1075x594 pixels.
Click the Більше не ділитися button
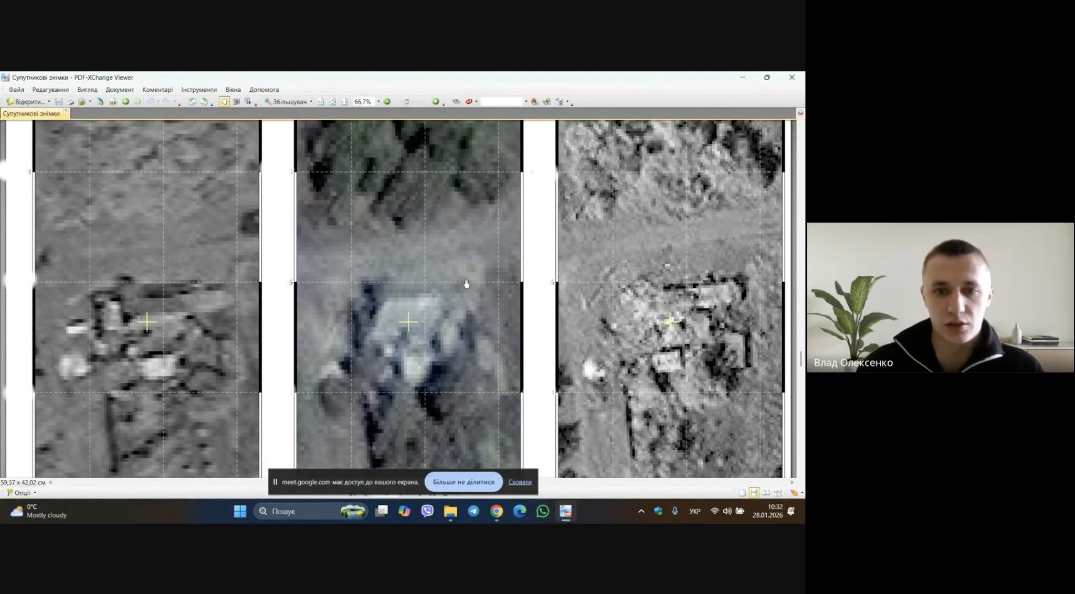click(463, 482)
